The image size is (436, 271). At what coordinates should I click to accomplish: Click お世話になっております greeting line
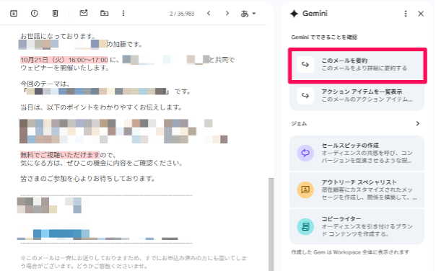tap(58, 36)
